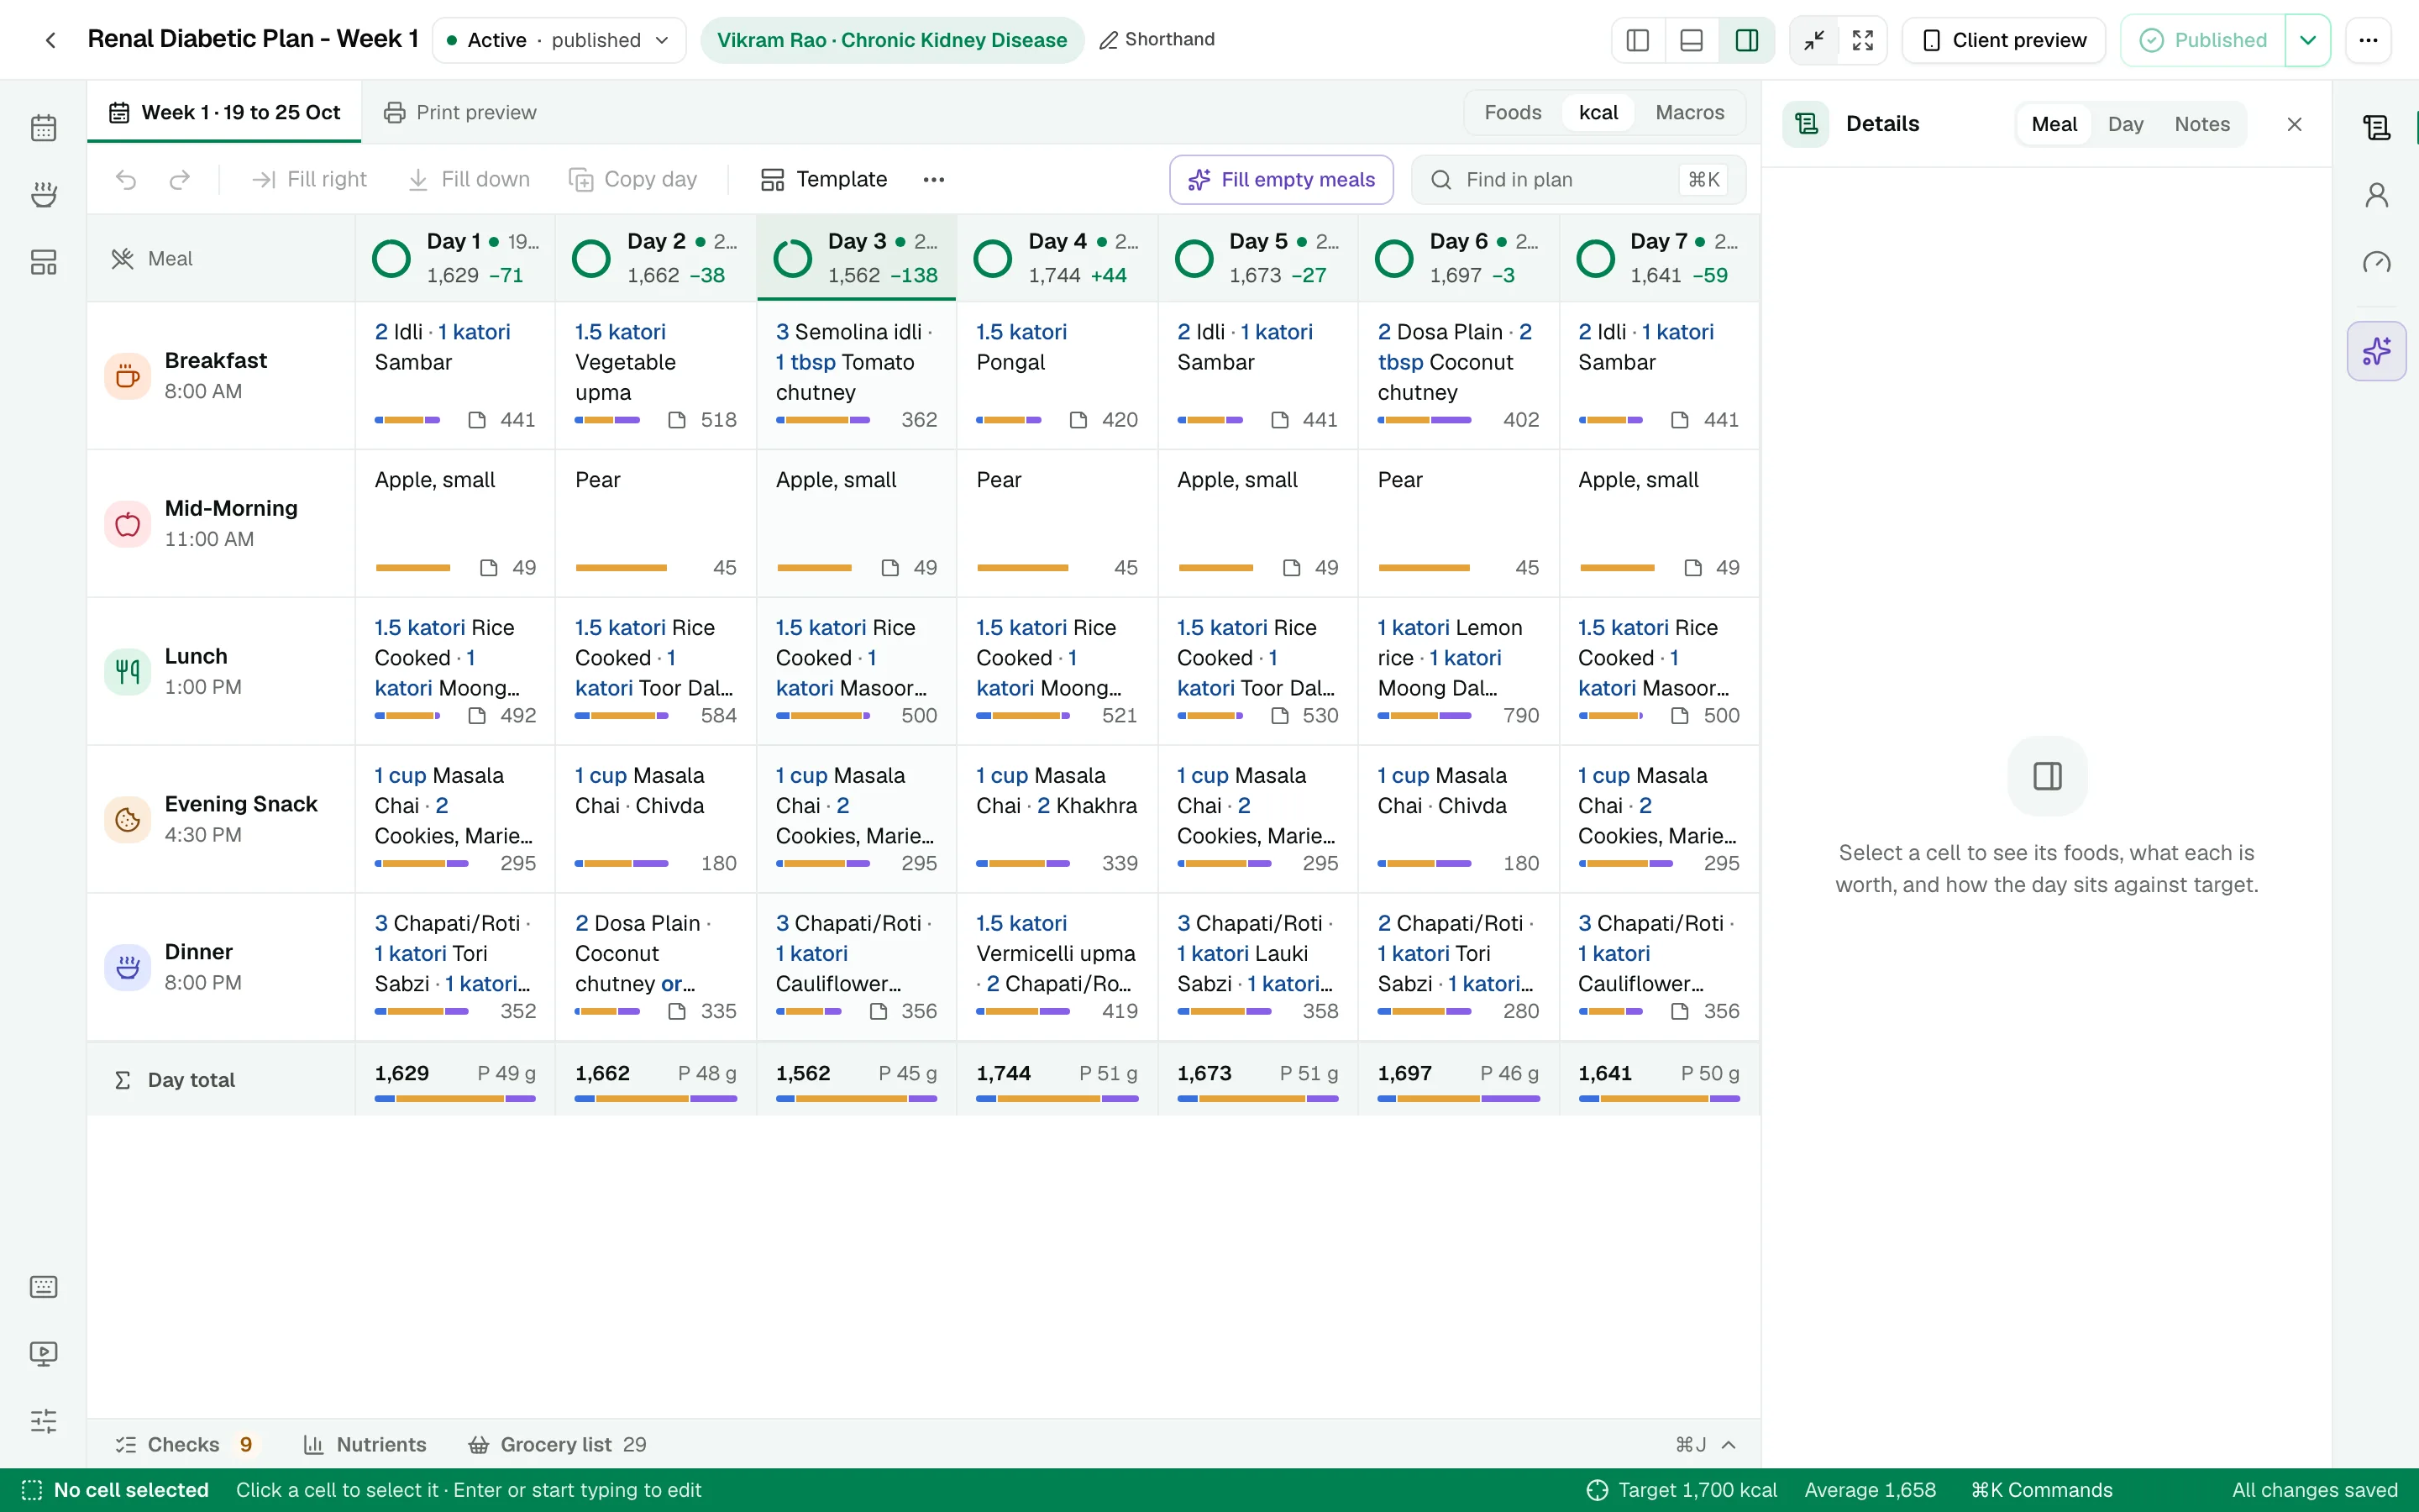This screenshot has height=1512, width=2419.
Task: Switch cell view to Macros
Action: pos(1689,112)
